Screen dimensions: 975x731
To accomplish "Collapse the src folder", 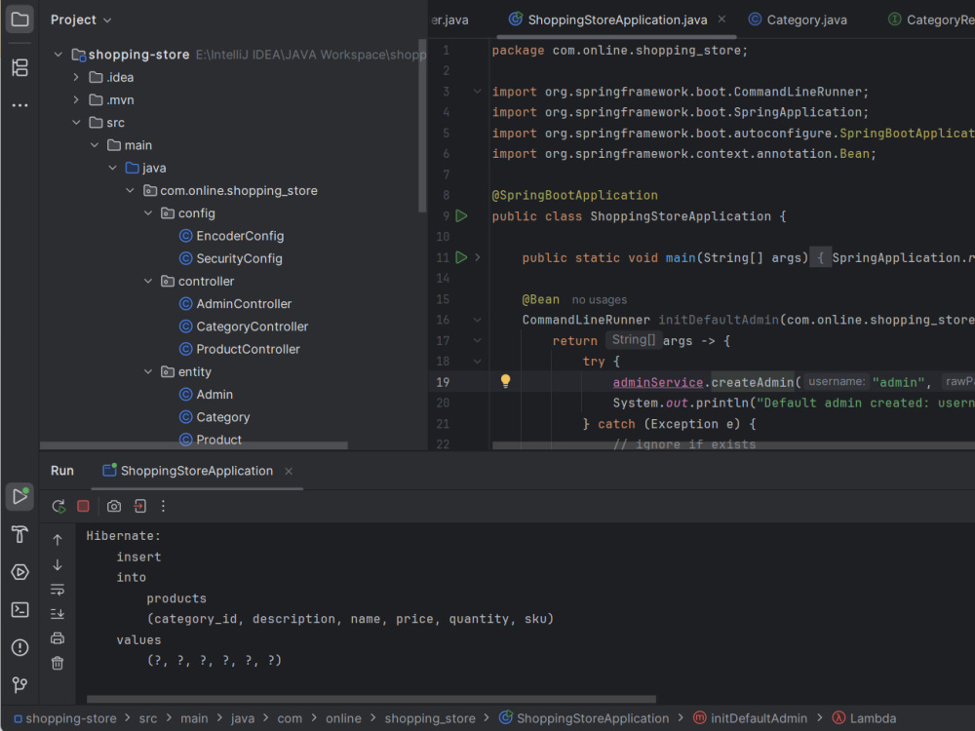I will pos(76,123).
